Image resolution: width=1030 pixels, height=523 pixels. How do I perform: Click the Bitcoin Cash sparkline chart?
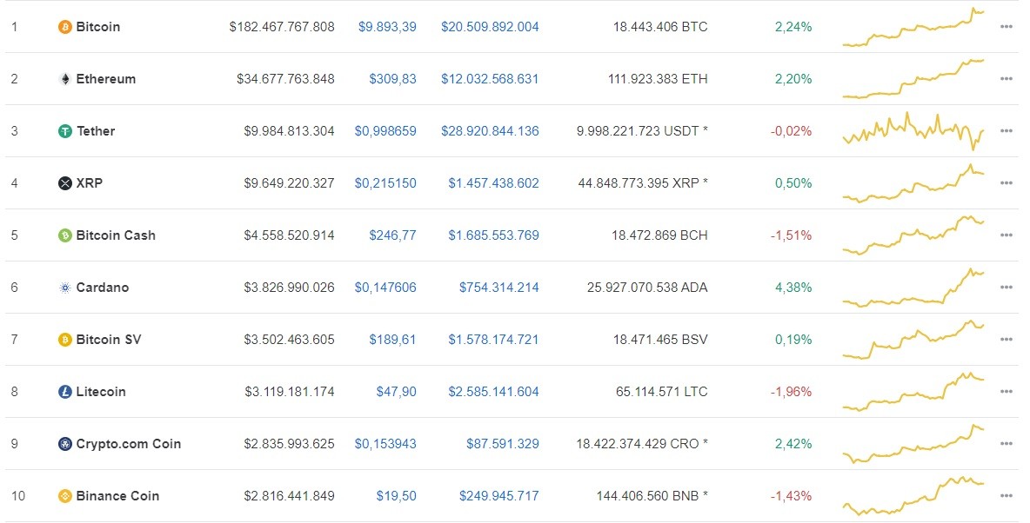click(x=914, y=235)
